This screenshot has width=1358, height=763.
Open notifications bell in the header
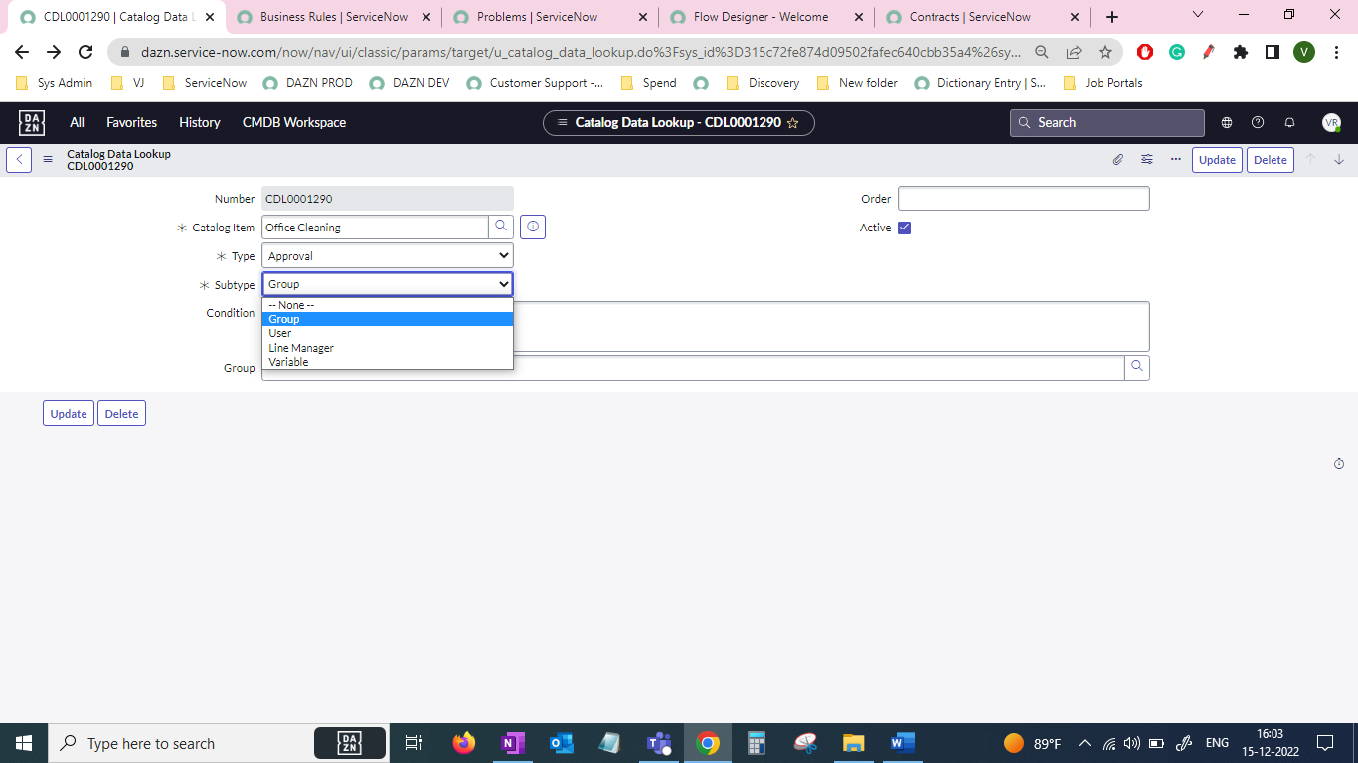[1289, 123]
